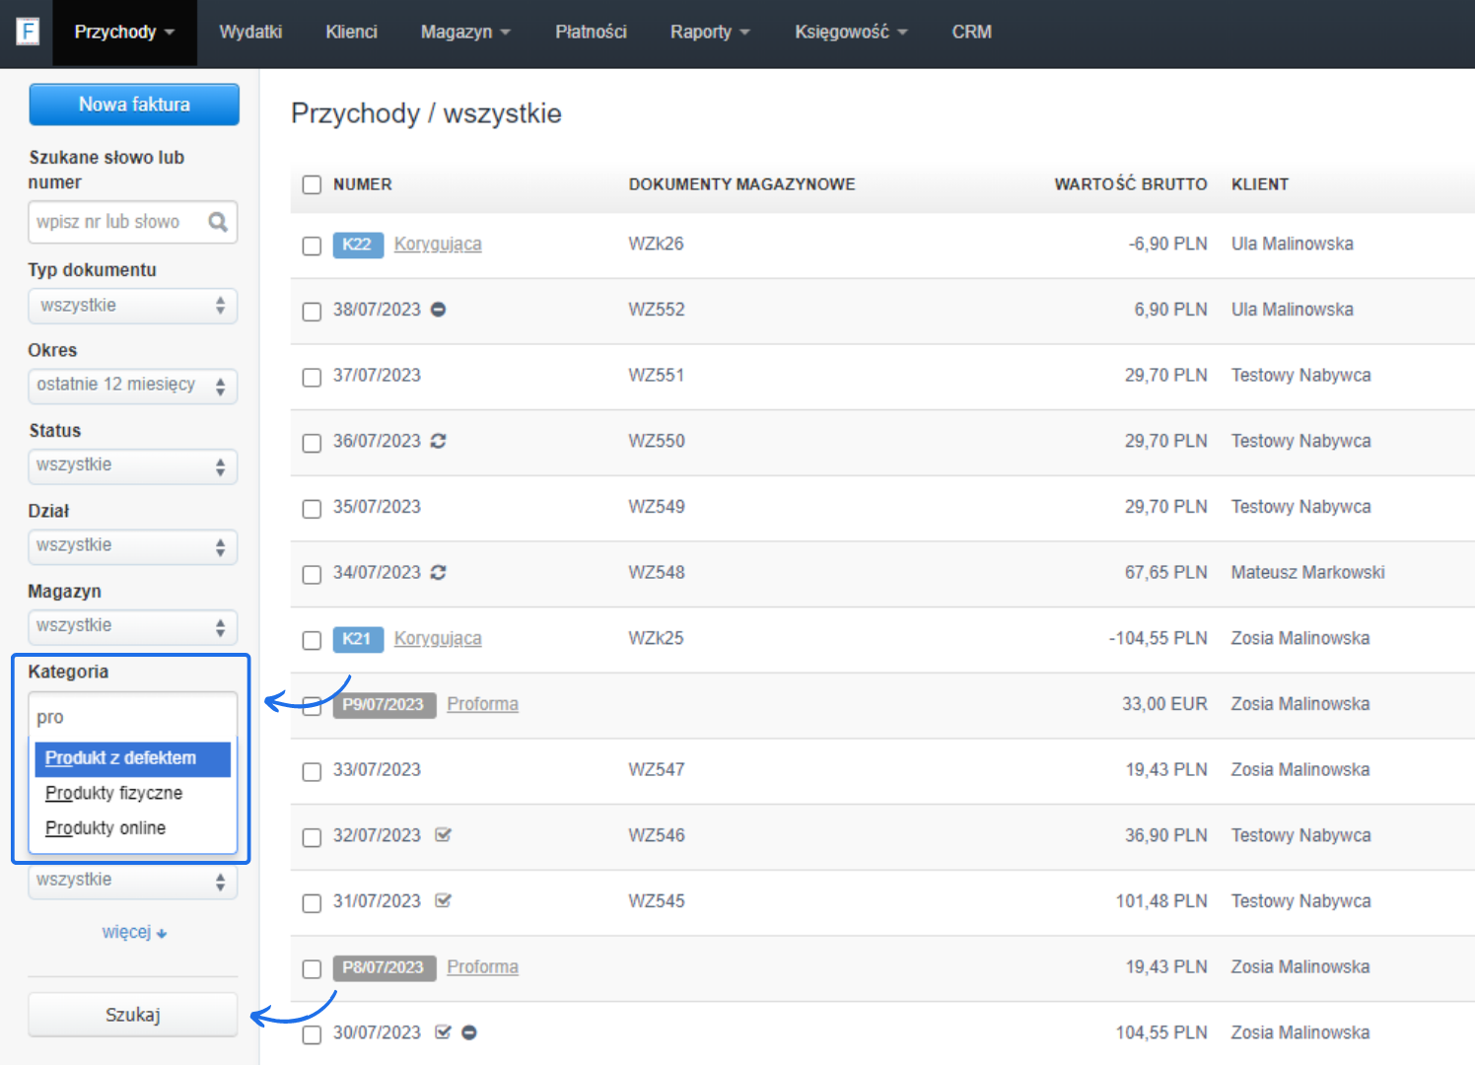Viewport: 1475px width, 1065px height.
Task: Check the box for invoice 37/07/2023
Action: (312, 377)
